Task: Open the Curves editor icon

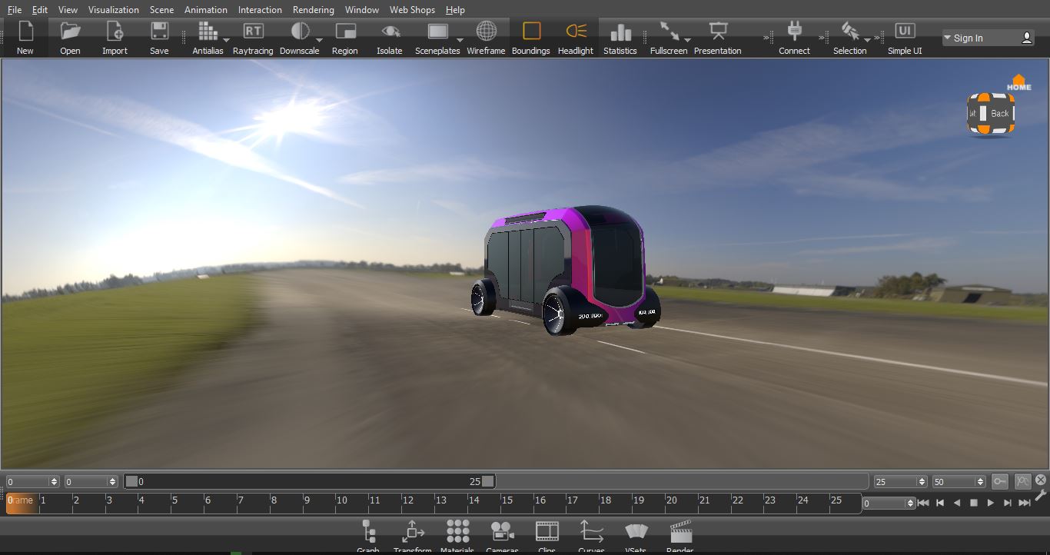Action: (591, 531)
